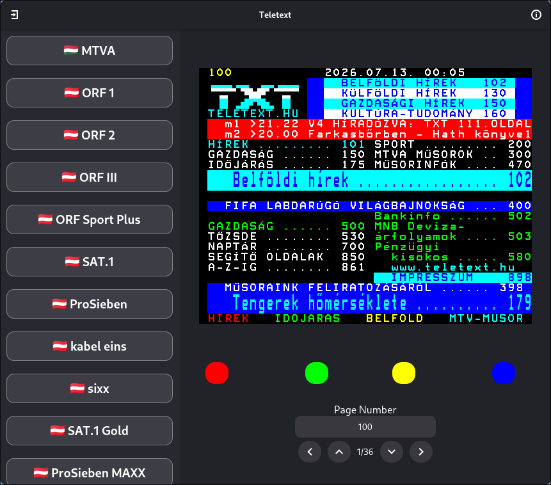
Task: Click the 'NAPTÁR 700' entry
Action: tap(287, 247)
